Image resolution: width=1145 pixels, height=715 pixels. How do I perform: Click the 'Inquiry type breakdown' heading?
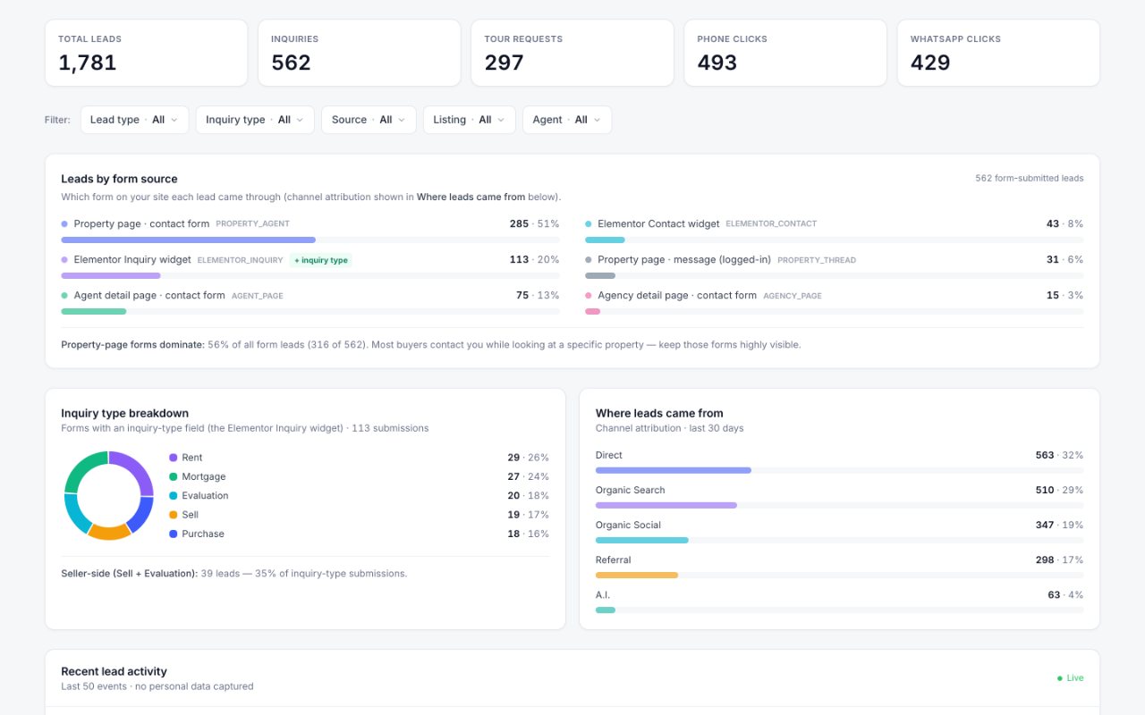click(124, 413)
